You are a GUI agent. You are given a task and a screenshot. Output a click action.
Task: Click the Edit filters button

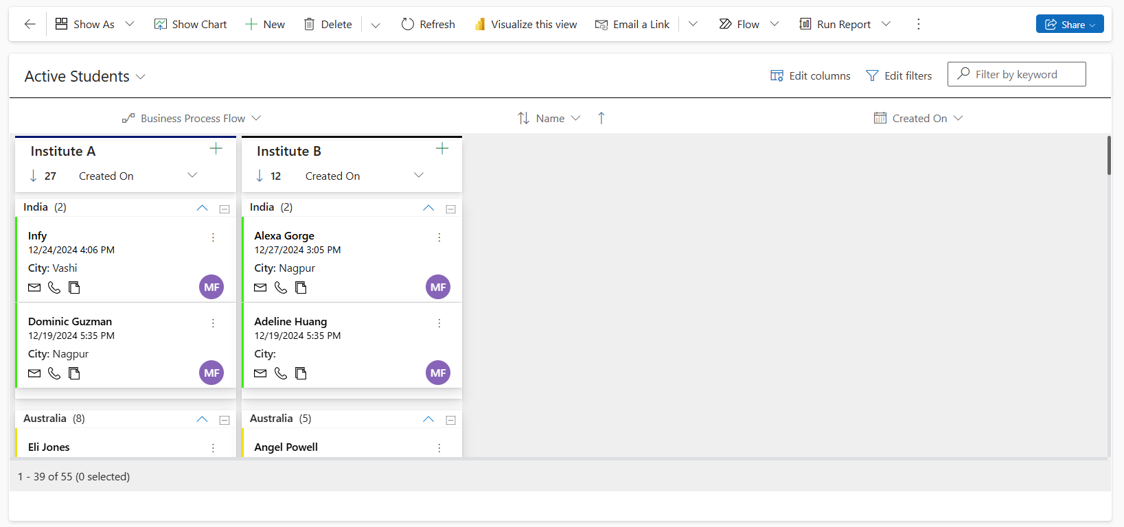[x=899, y=75]
